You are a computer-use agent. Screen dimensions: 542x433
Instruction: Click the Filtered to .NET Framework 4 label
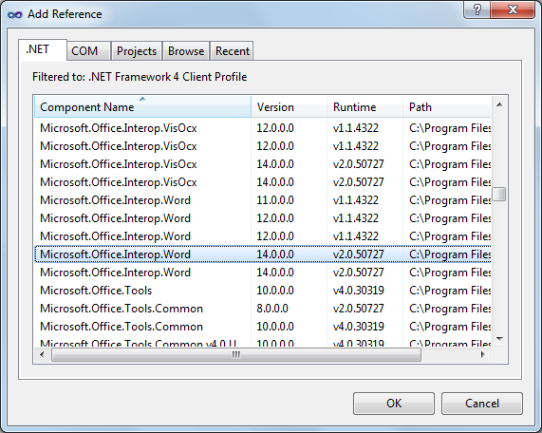tap(140, 77)
